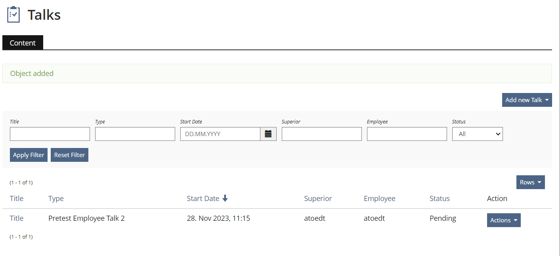Sort by the Type column header

[56, 199]
